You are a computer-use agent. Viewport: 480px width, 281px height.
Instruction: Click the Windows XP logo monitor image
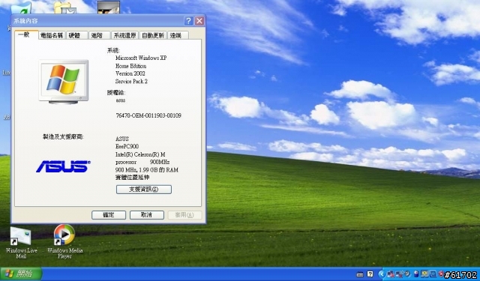tap(64, 82)
